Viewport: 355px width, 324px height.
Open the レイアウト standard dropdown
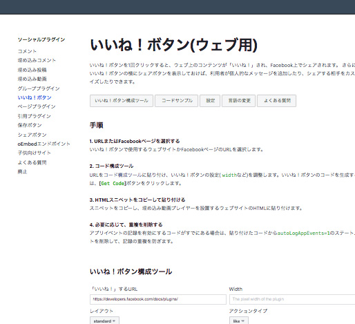coord(104,321)
